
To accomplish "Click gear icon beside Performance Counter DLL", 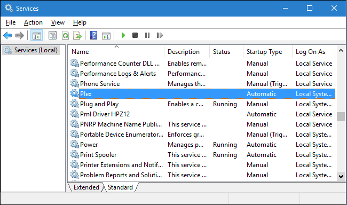I will [75, 63].
